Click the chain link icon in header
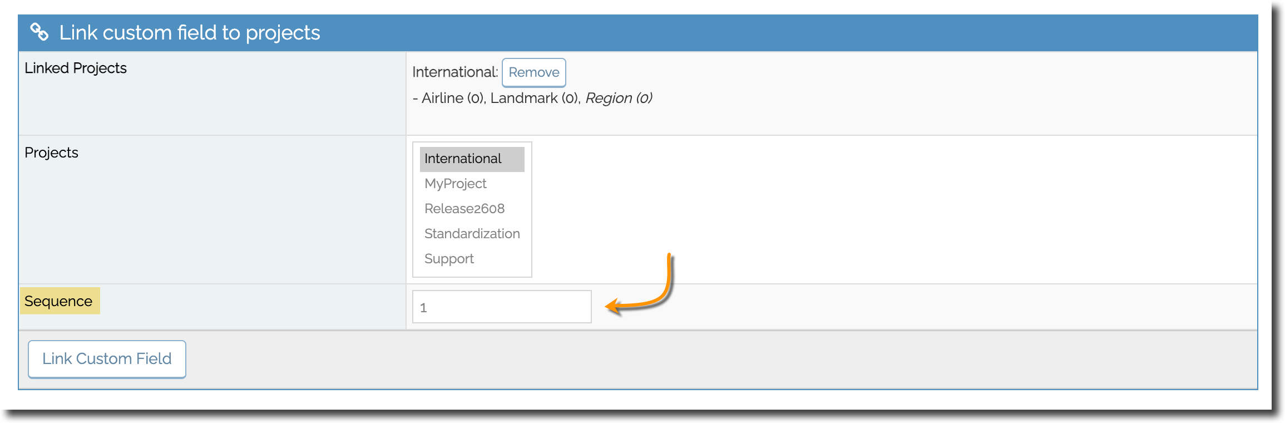 tap(39, 32)
